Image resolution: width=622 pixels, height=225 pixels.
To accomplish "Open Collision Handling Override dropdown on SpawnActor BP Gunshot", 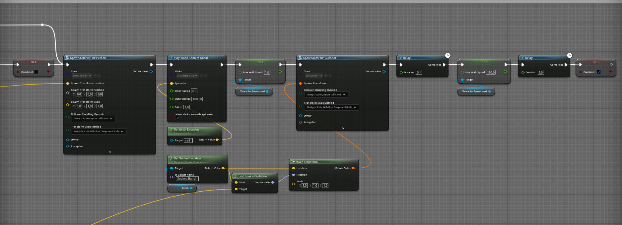I will tap(326, 95).
